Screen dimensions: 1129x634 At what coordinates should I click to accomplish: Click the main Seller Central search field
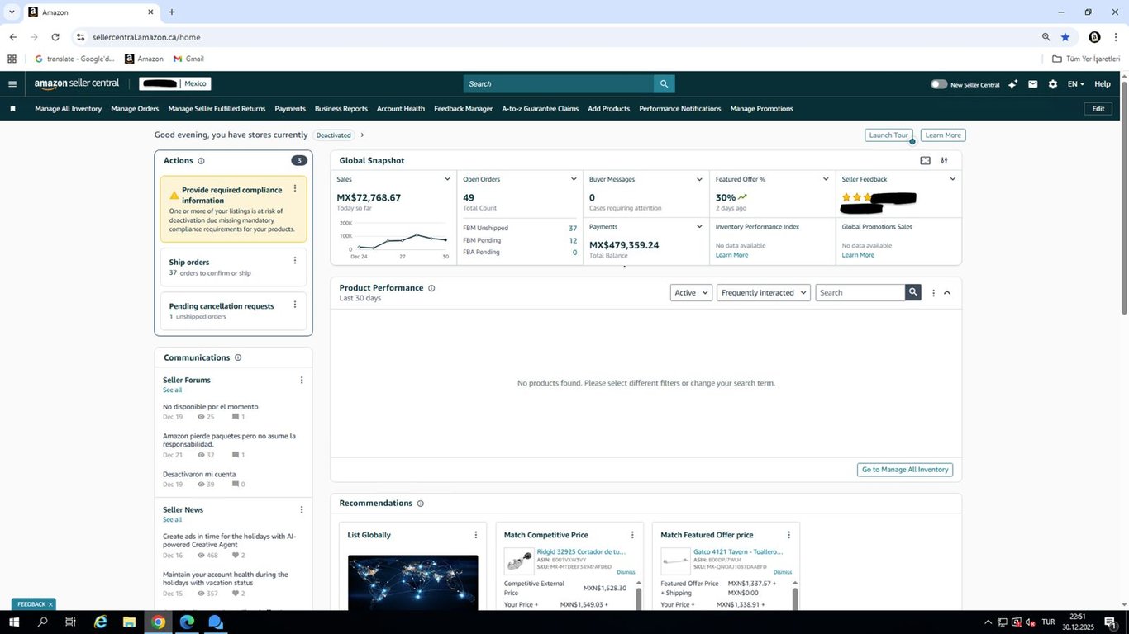559,84
